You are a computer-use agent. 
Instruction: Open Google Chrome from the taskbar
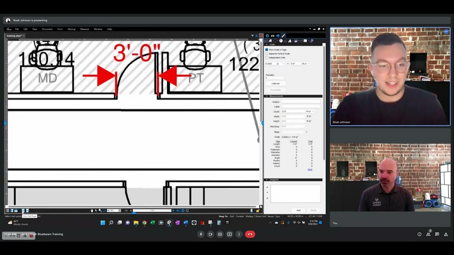click(144, 223)
